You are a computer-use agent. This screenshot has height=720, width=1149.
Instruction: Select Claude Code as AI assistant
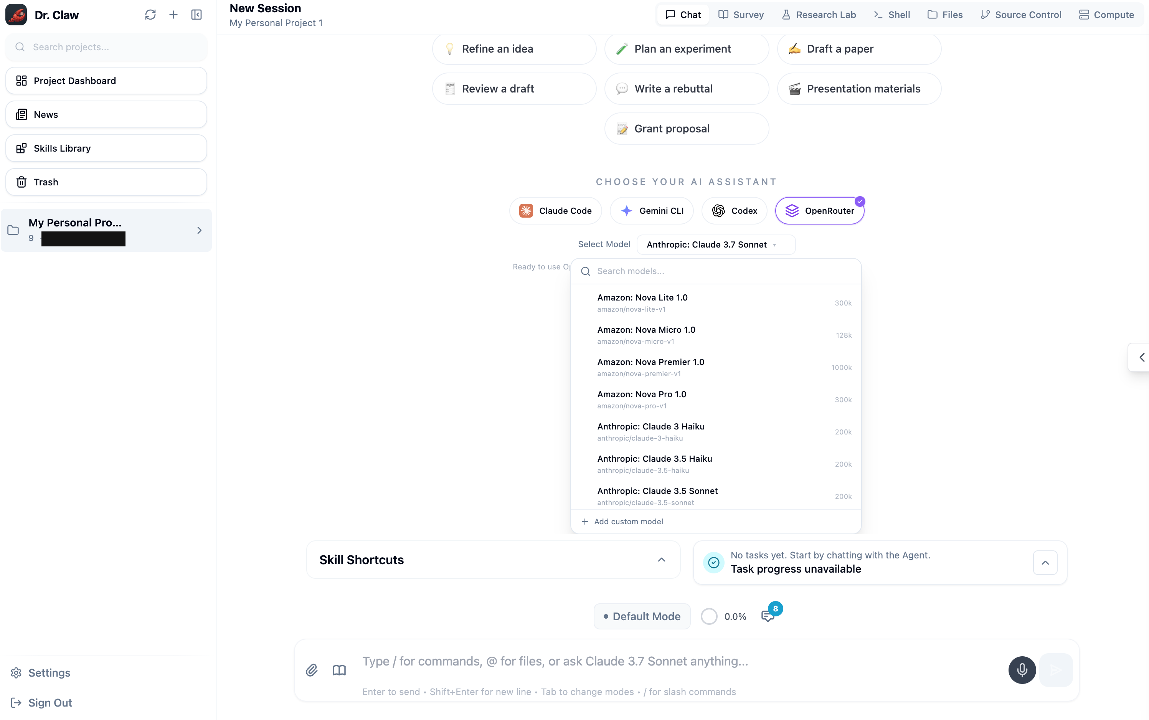[x=555, y=210]
